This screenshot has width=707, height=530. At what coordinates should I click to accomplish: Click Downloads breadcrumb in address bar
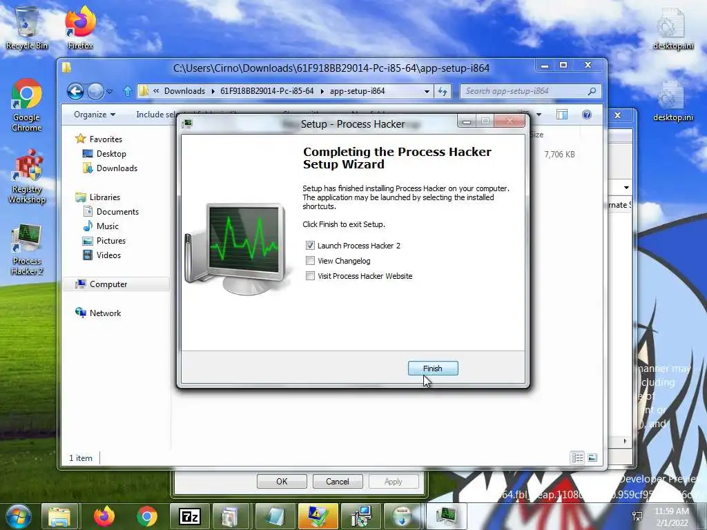click(x=184, y=91)
